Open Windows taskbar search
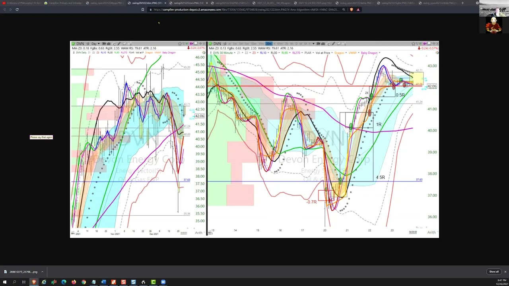This screenshot has width=509, height=286. [14, 282]
